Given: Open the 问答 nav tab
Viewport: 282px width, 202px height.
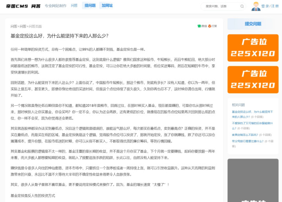Looking at the screenshot, I should click(x=74, y=6).
